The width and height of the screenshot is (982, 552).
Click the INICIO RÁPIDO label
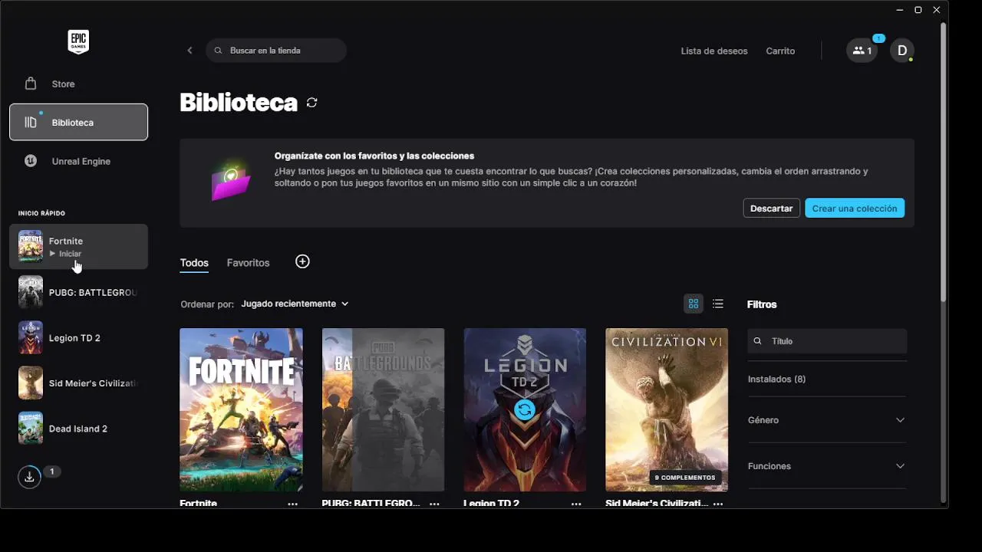[x=41, y=213]
